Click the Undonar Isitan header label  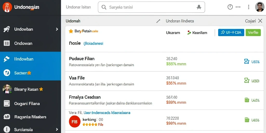[x=78, y=7]
